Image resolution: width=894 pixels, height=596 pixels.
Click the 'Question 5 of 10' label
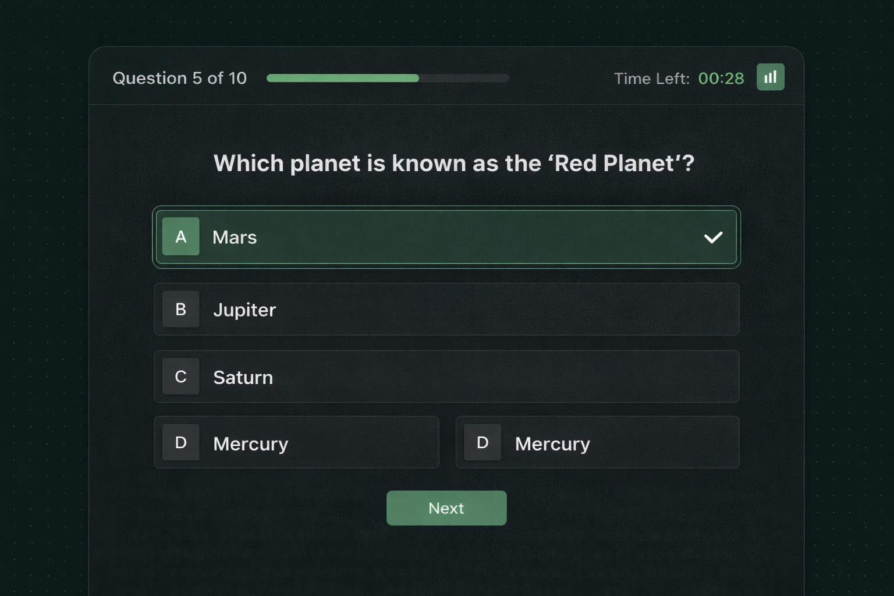coord(179,78)
